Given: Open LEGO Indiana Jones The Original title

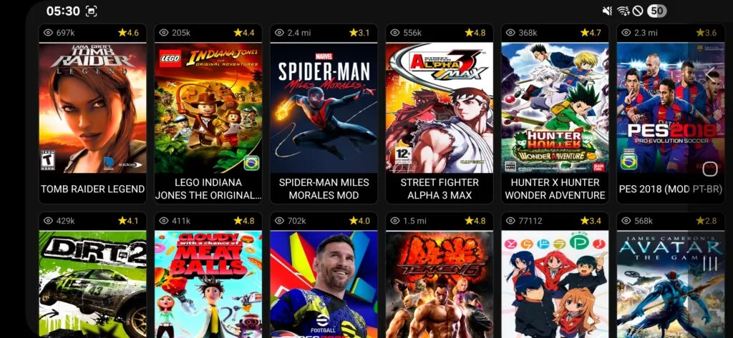Looking at the screenshot, I should (x=208, y=189).
